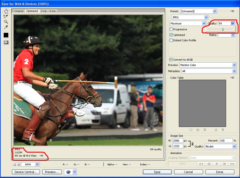The image size is (240, 178).
Task: Enable the Progressive checkbox
Action: pyautogui.click(x=171, y=29)
